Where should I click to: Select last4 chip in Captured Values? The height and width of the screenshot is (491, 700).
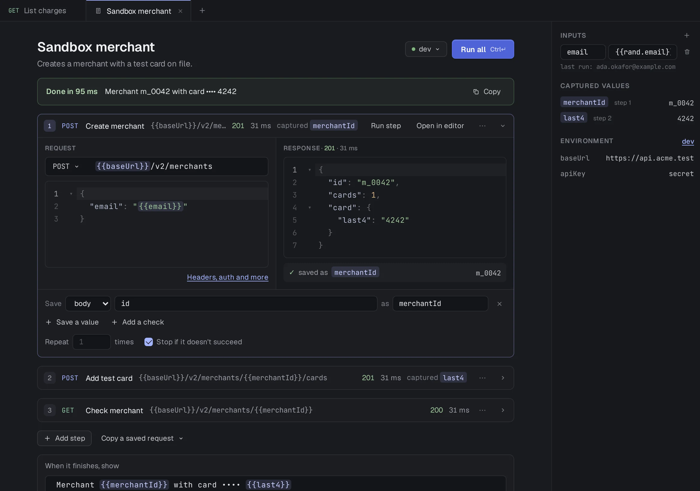pos(574,118)
